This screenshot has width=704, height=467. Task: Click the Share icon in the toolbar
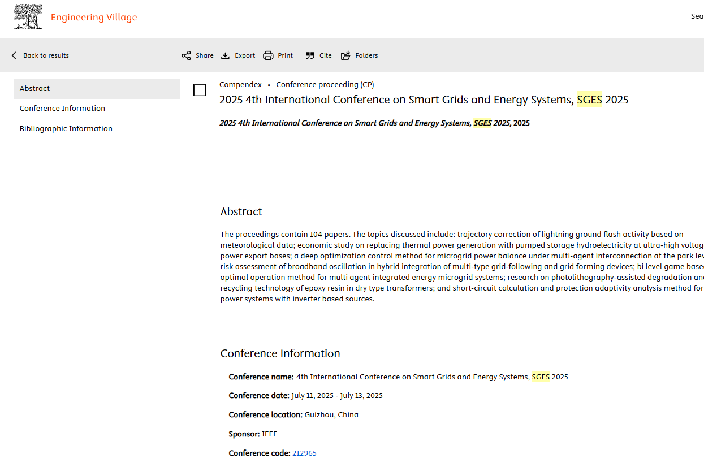(186, 55)
